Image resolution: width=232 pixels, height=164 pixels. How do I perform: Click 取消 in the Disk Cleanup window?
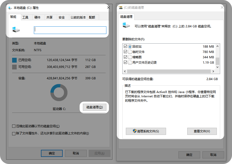pos(213,155)
